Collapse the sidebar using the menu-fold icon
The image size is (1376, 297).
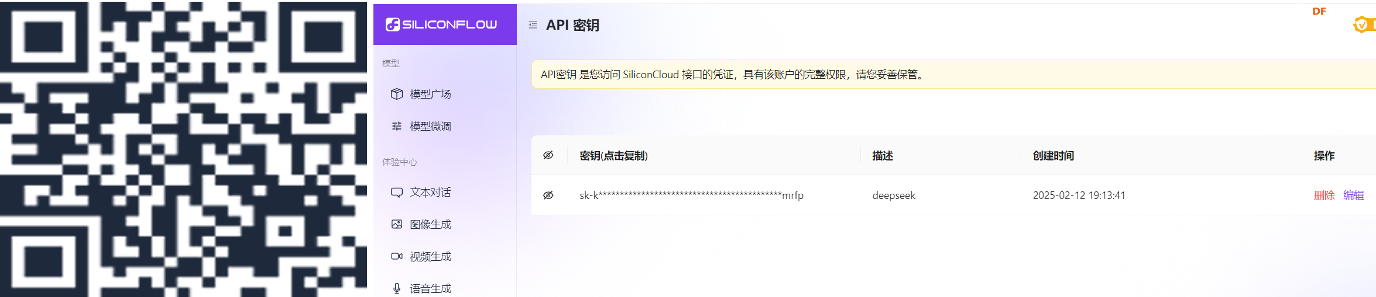[533, 25]
